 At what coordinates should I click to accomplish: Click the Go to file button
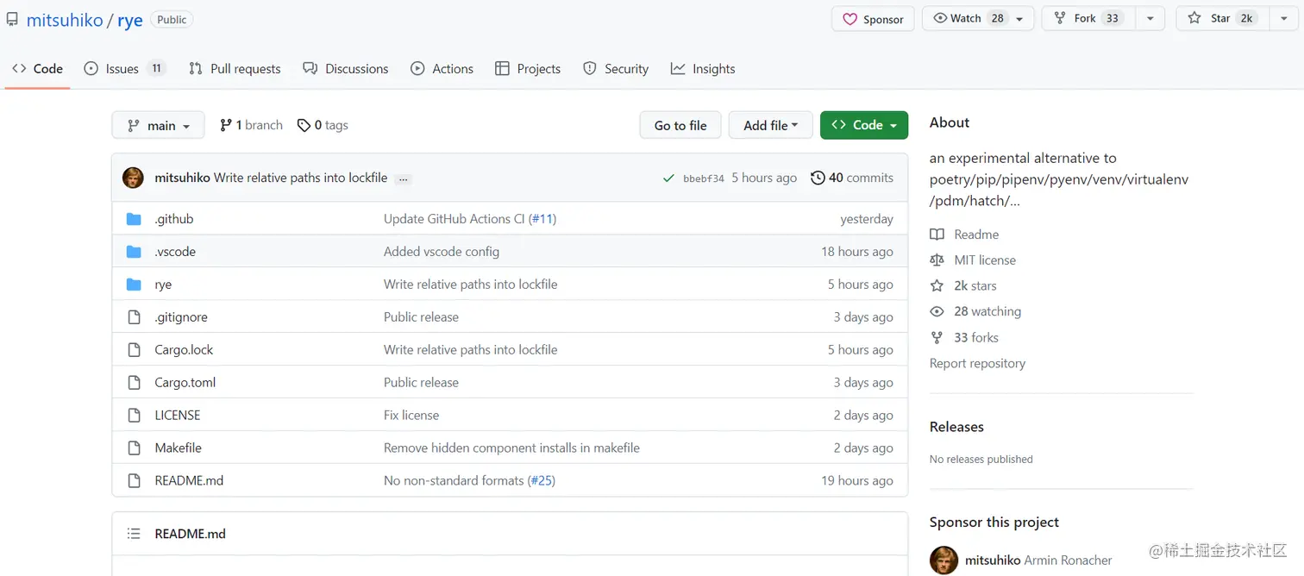click(x=680, y=125)
